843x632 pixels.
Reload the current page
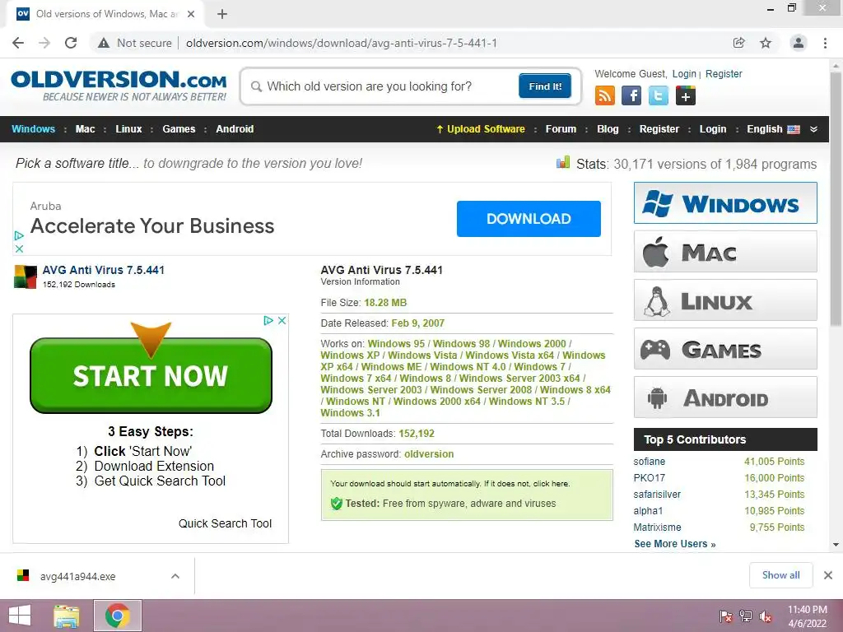71,43
